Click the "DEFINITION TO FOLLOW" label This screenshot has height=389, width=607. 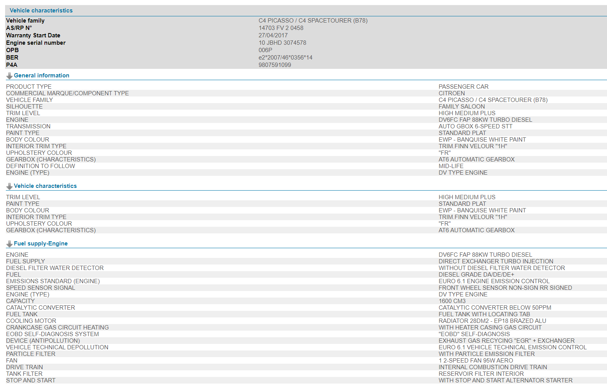(41, 166)
